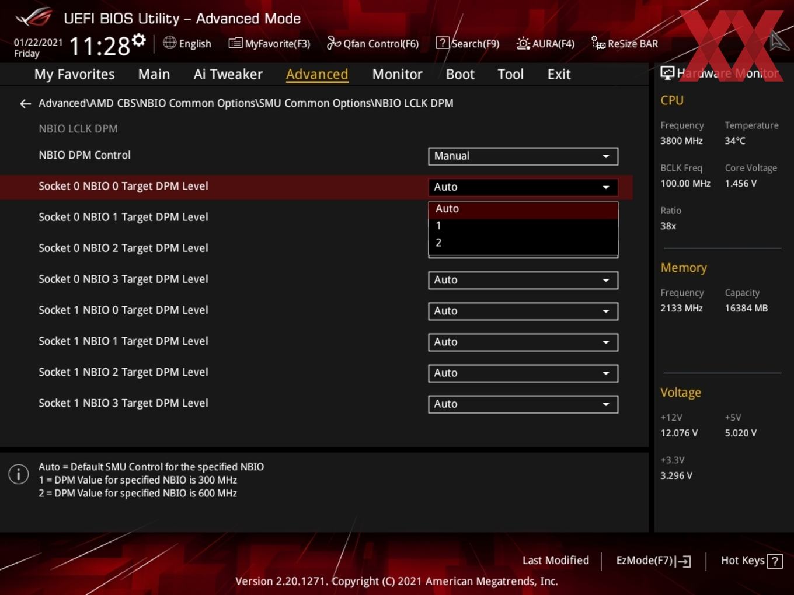The width and height of the screenshot is (794, 595).
Task: Click Last Modified button
Action: coord(556,561)
